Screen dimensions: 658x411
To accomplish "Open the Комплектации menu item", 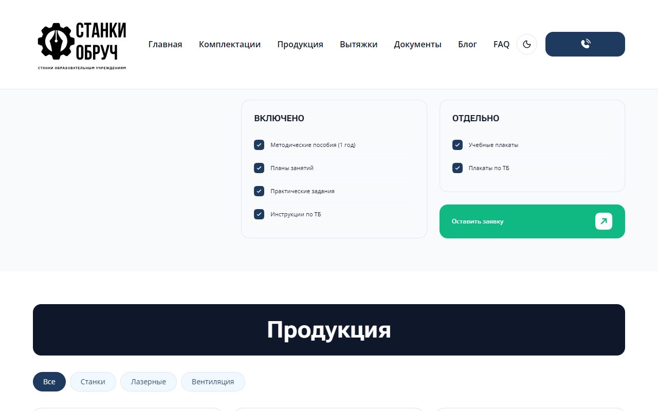I will [230, 44].
